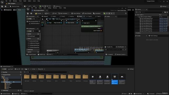Click Edit BP_EnemySpawnPoint link in Outliner

point(163,18)
